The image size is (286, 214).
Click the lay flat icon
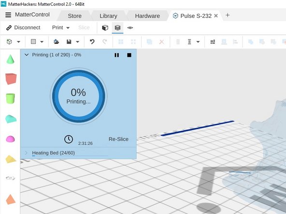(224, 42)
